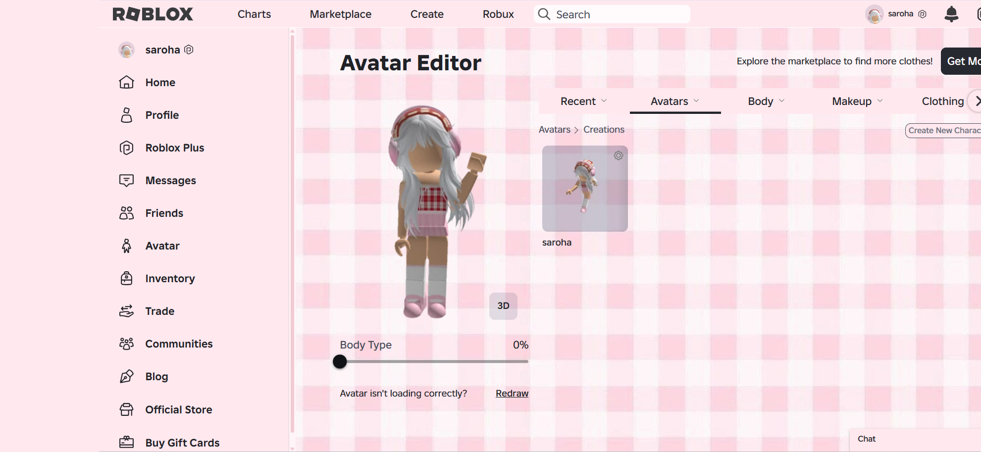Expand the Avatars dropdown tab

coord(675,101)
